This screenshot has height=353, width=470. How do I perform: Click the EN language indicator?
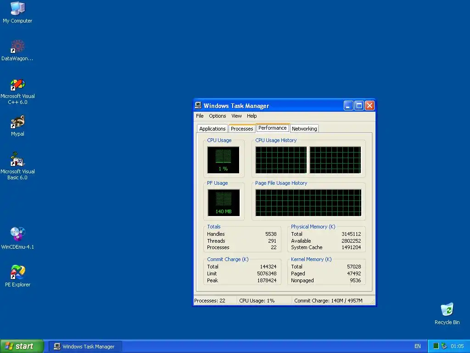[x=418, y=346]
